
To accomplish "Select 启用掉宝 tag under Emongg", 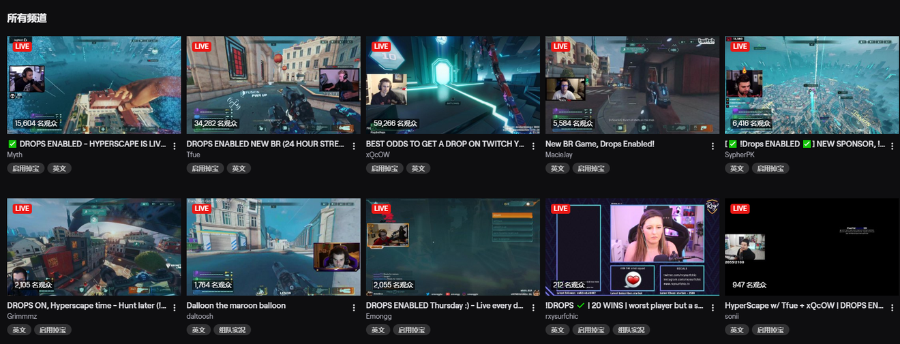I will [412, 330].
